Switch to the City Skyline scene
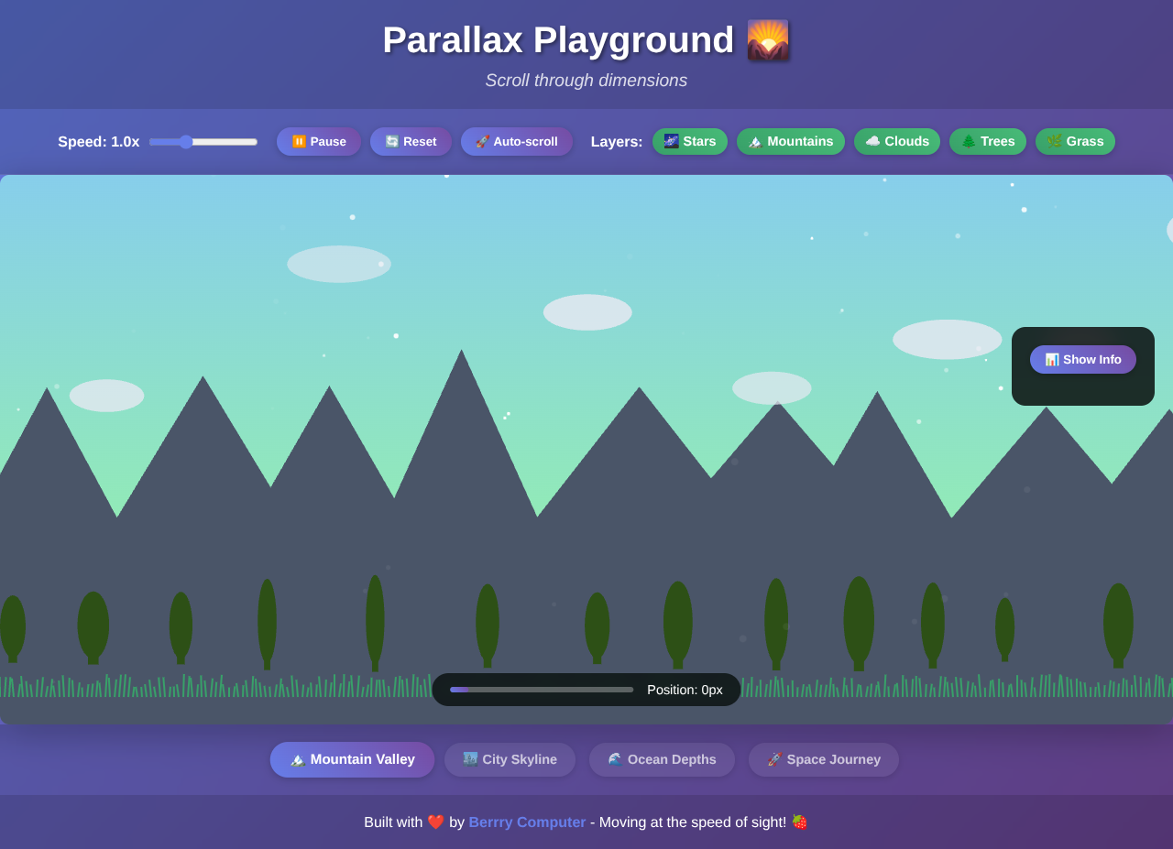This screenshot has height=849, width=1173. pyautogui.click(x=510, y=759)
